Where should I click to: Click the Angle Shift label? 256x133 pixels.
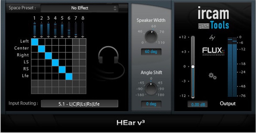[x=151, y=72]
